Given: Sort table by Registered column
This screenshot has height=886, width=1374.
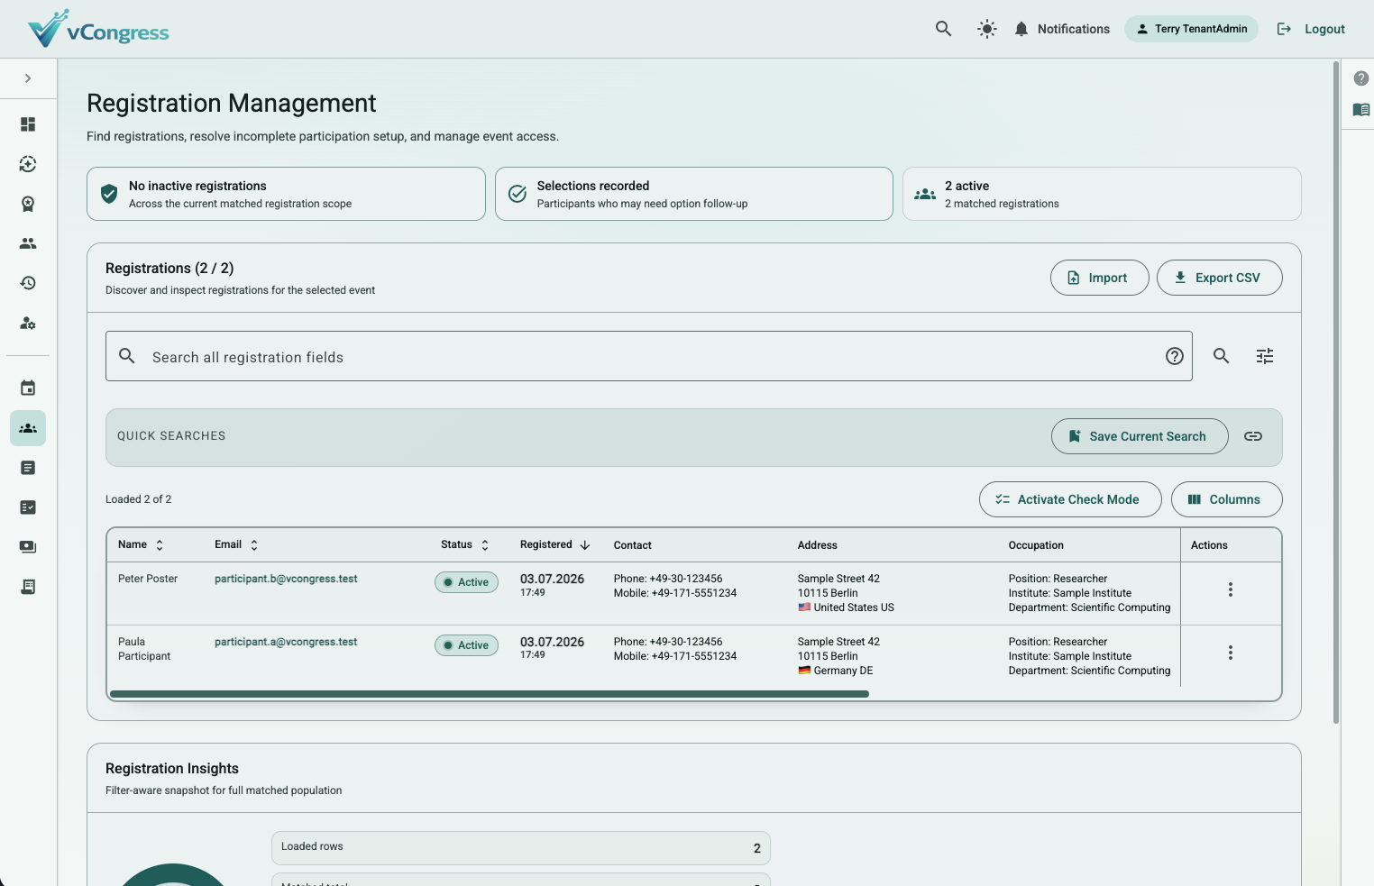Looking at the screenshot, I should pyautogui.click(x=554, y=544).
